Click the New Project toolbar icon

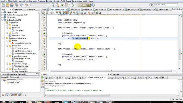[7, 5]
